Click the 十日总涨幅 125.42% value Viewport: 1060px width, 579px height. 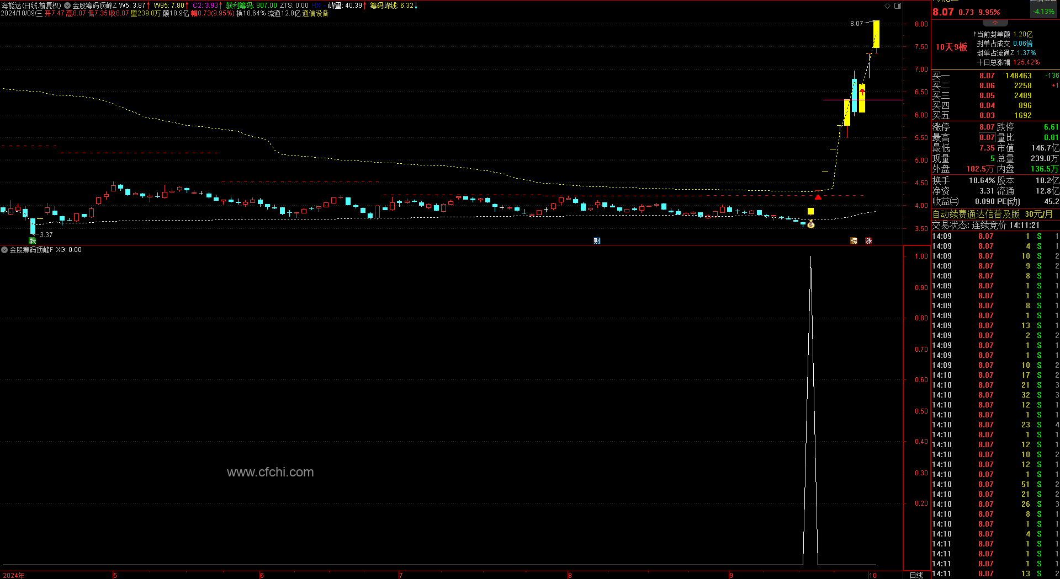pos(1026,62)
